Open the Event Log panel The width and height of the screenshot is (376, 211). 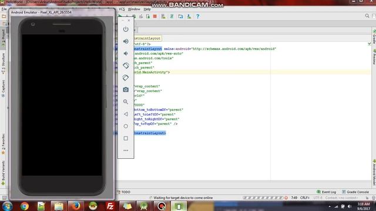(327, 192)
